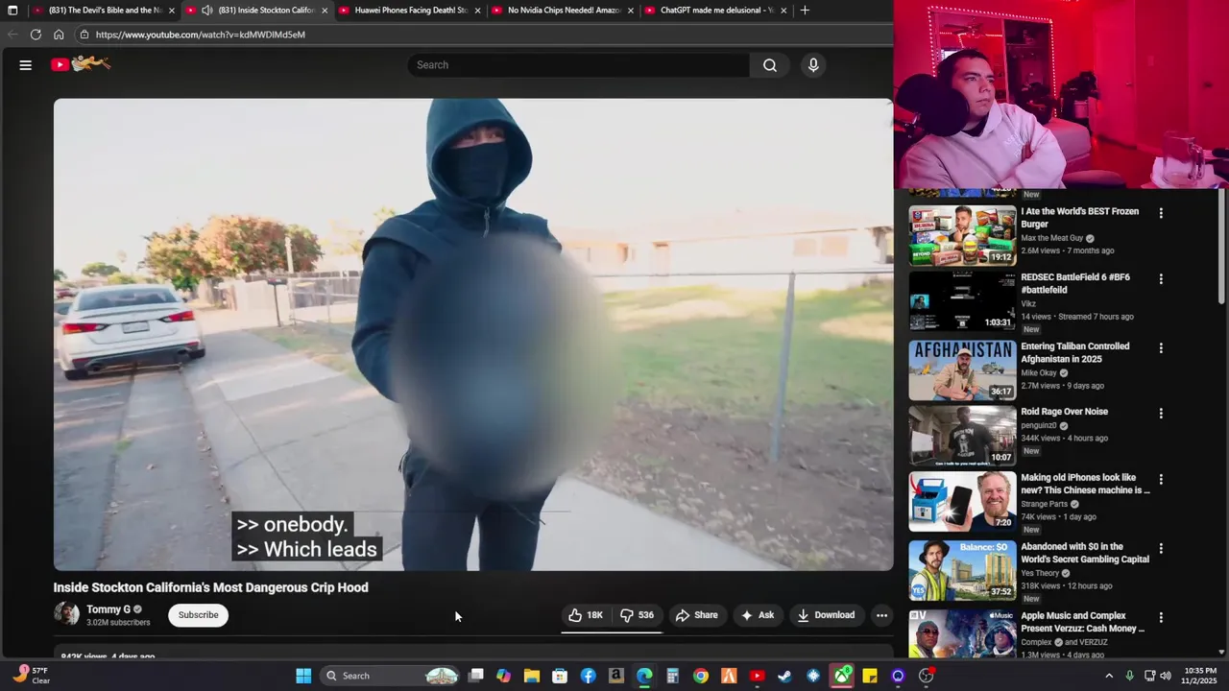Open the Strange Parts channel name
This screenshot has width=1229, height=691.
coord(1045,504)
